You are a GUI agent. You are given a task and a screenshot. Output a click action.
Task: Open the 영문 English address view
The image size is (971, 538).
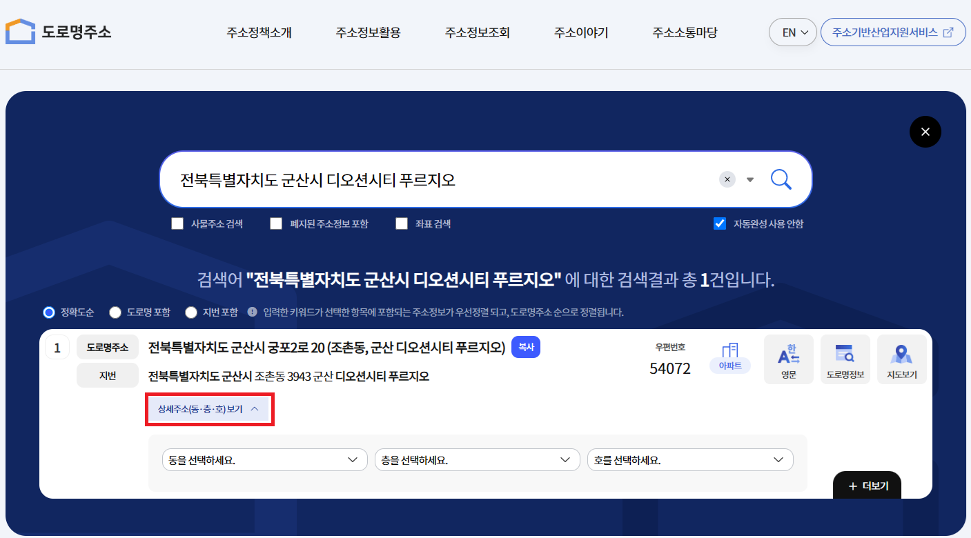(789, 359)
